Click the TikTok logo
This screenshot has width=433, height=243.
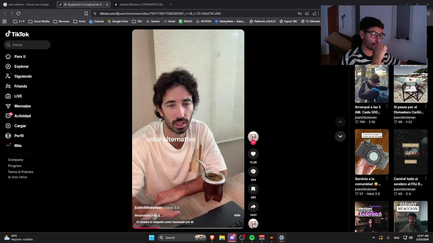[x=17, y=34]
